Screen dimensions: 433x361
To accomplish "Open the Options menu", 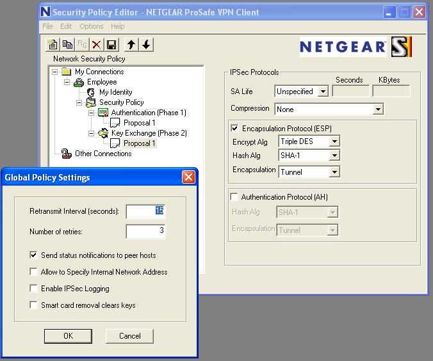I will pos(92,26).
